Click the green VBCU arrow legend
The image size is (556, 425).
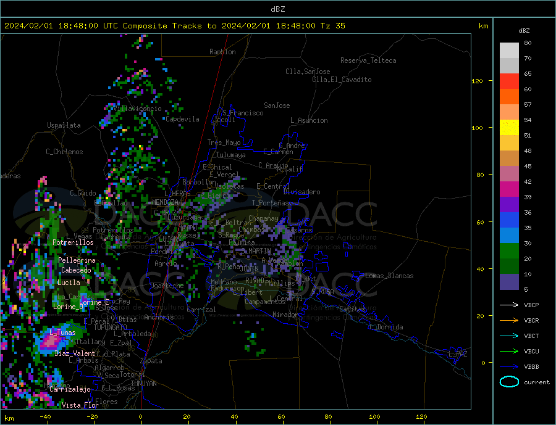click(x=509, y=352)
